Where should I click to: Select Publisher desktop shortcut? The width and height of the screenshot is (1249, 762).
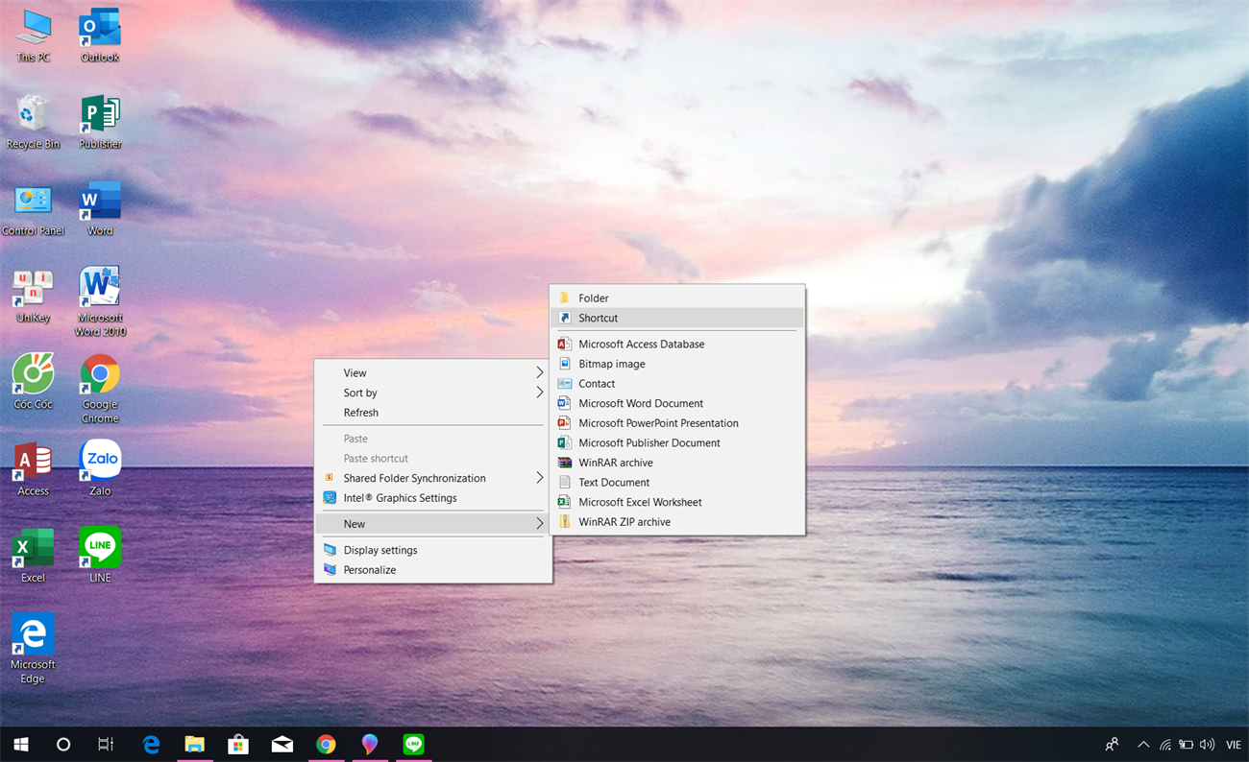(100, 123)
